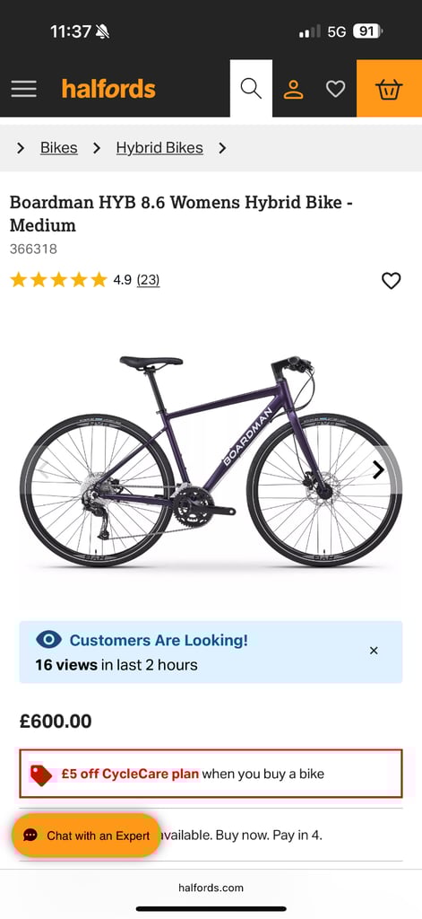This screenshot has width=422, height=919.
Task: Expand chevron after Hybrid Bikes
Action: 222,148
